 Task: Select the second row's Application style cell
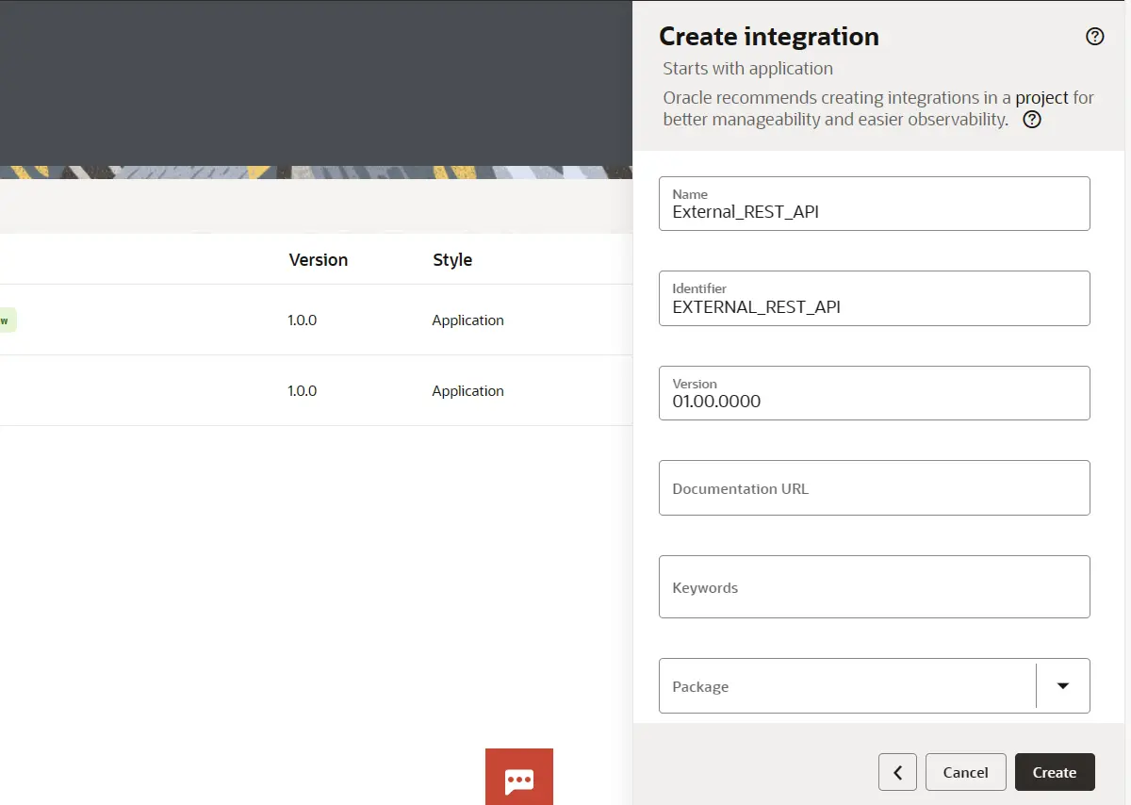[467, 391]
